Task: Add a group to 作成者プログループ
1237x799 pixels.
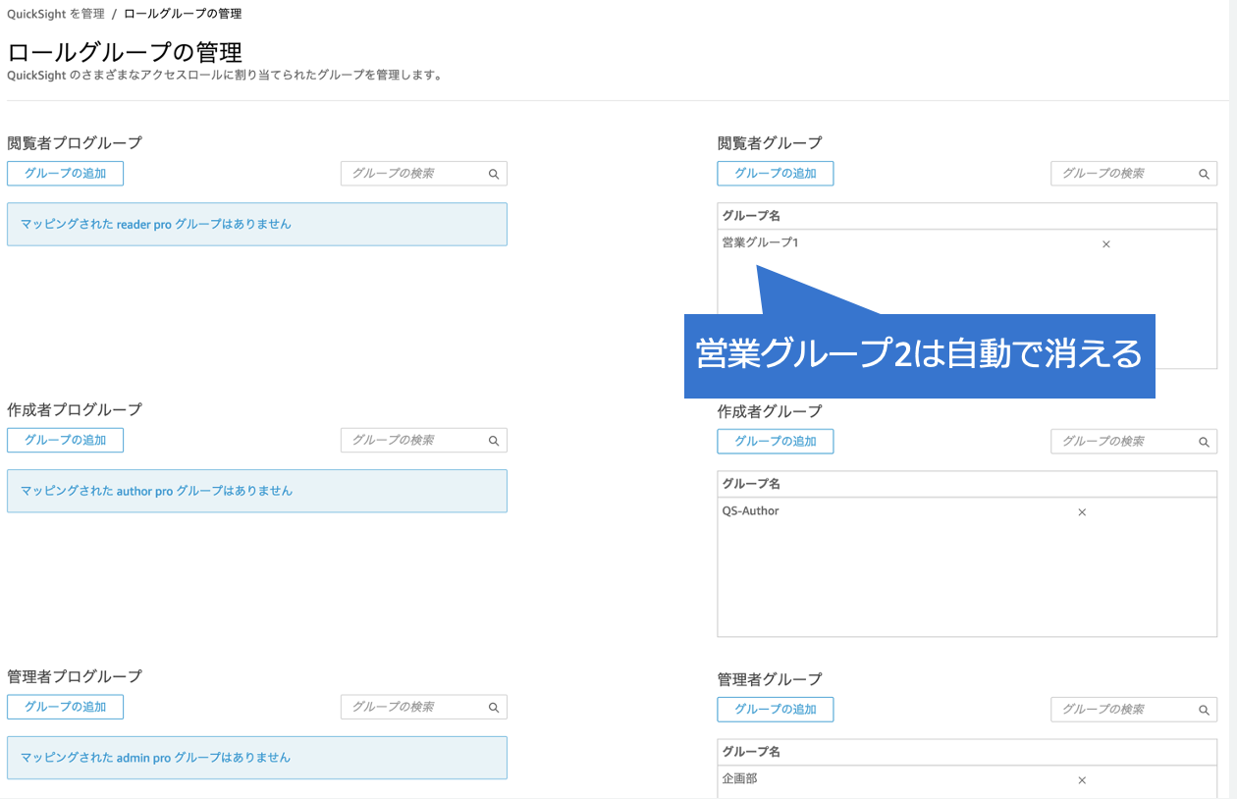Action: click(x=65, y=441)
